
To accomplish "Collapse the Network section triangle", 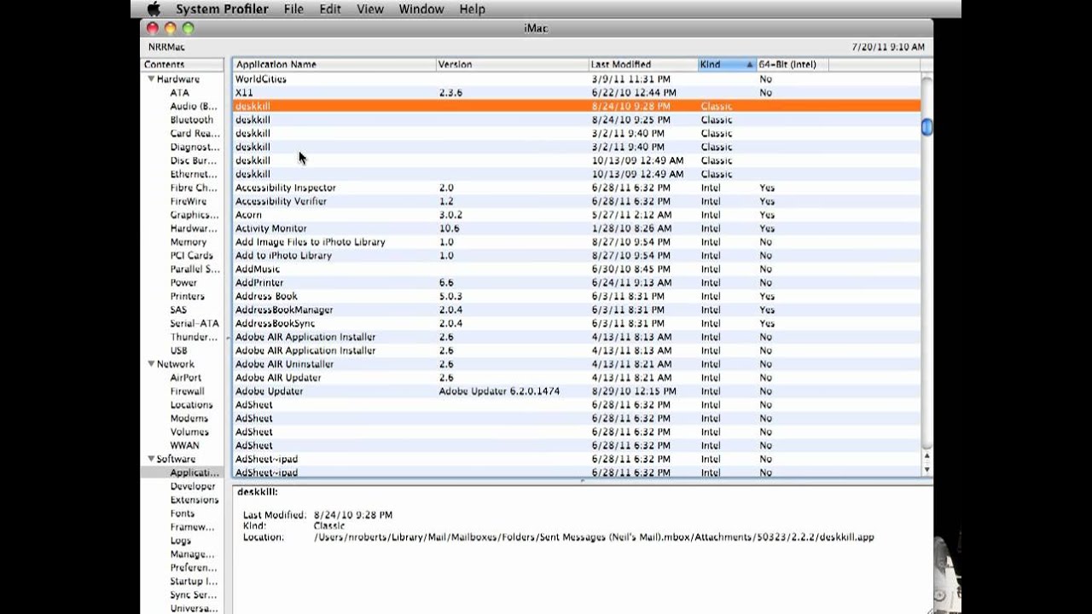I will [151, 363].
